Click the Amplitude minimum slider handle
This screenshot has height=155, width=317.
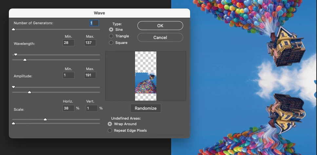13,87
